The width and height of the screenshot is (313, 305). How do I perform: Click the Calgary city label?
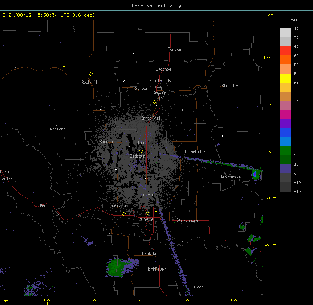[x=145, y=218]
